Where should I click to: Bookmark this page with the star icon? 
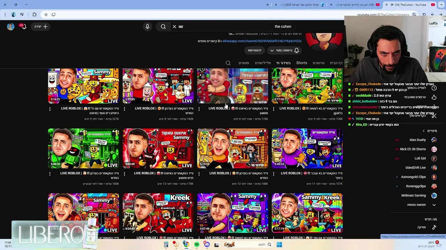(46, 15)
